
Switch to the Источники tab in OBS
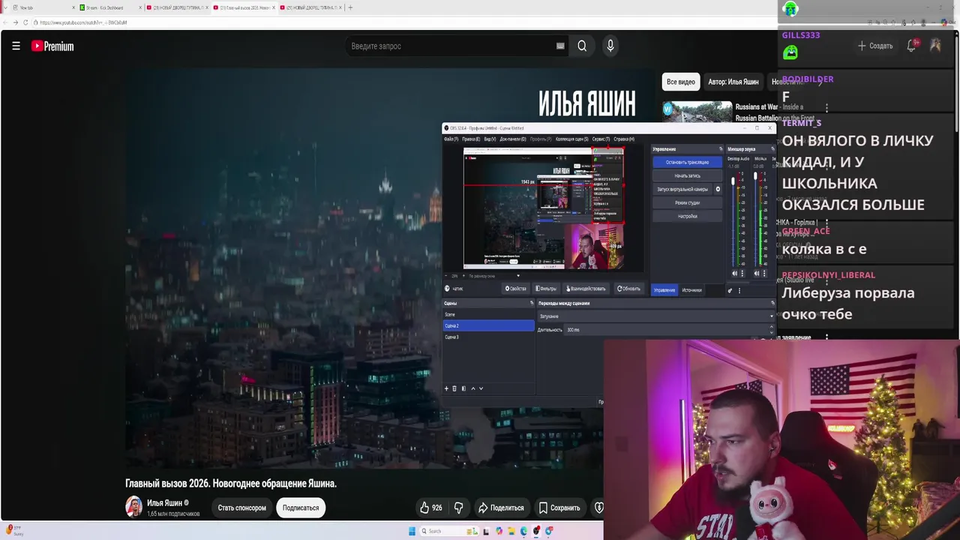point(691,290)
